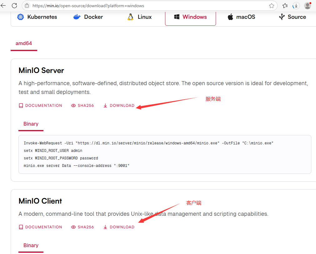The height and width of the screenshot is (254, 316).
Task: Download the MinIO Server binary
Action: tap(119, 106)
